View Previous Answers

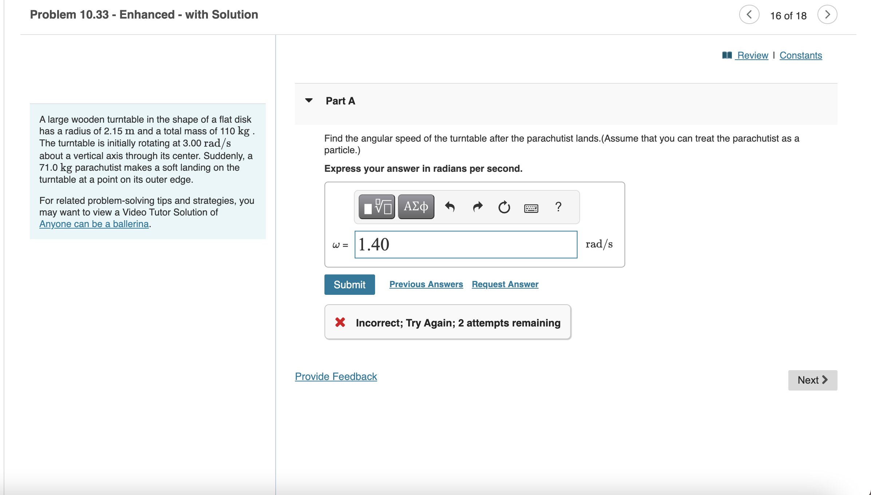point(426,284)
